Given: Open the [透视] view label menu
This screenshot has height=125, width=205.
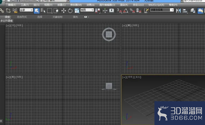Looking at the screenshot, I should point(130,77).
